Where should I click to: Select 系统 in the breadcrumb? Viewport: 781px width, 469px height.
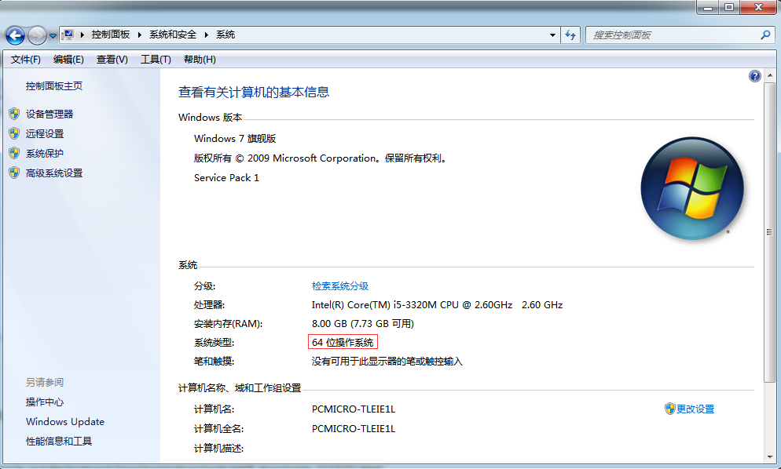pos(225,35)
